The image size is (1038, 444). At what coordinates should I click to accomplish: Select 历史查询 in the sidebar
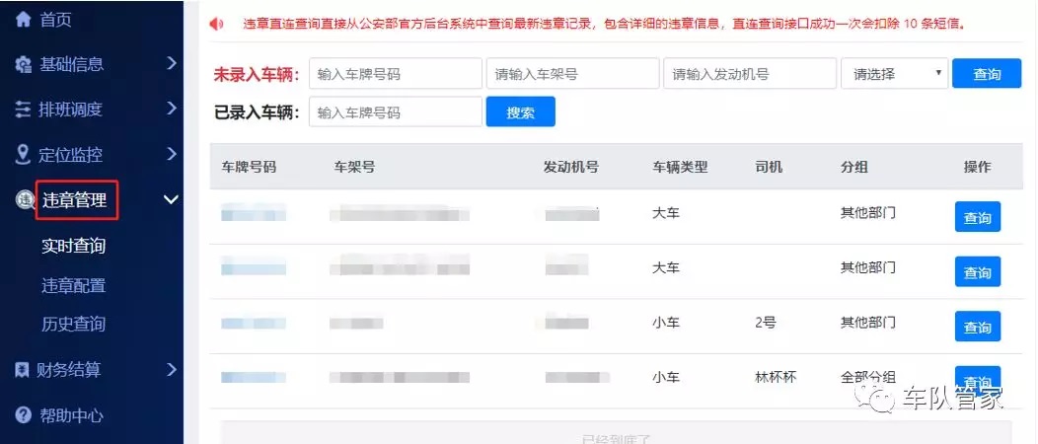(73, 324)
